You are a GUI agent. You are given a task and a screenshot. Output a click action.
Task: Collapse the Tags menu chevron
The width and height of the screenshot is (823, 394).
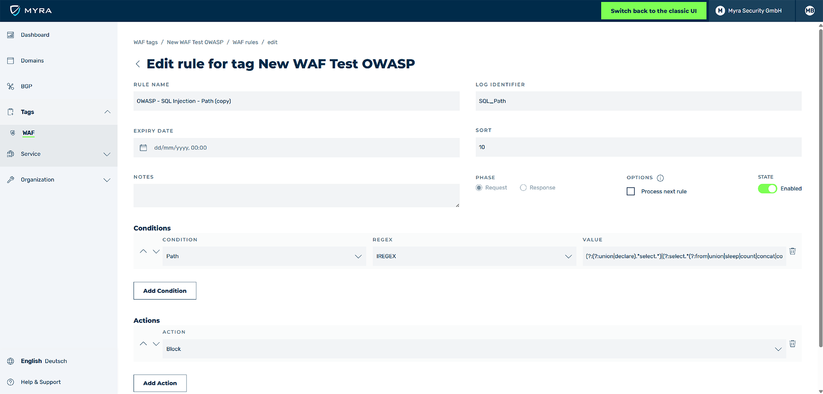[x=107, y=112]
